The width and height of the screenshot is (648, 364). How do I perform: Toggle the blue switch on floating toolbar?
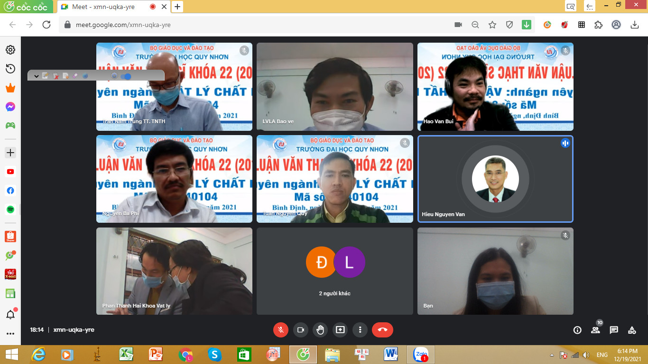pyautogui.click(x=126, y=76)
